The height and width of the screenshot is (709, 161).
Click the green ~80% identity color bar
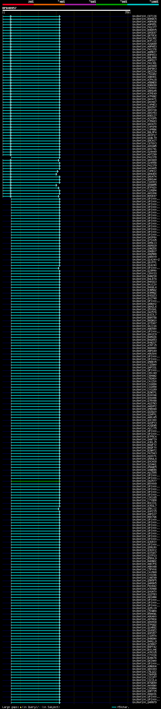[x=112, y=5]
